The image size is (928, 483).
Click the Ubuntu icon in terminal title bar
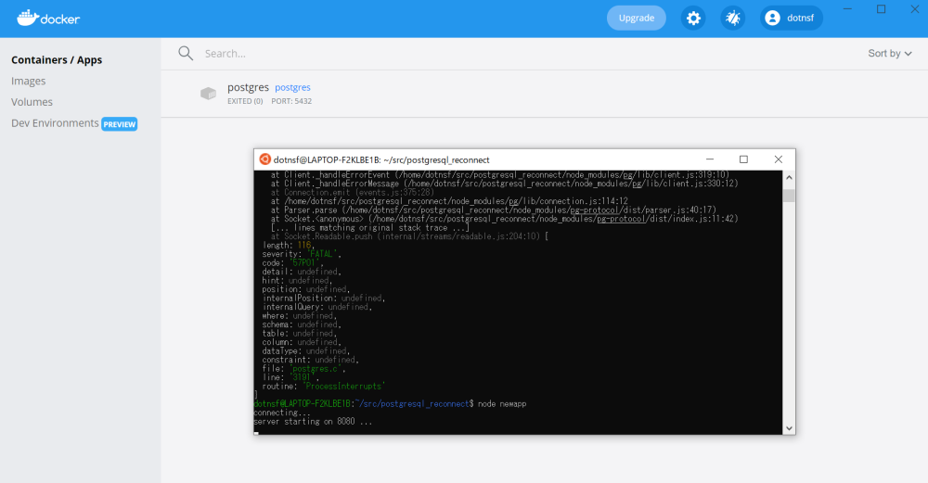(x=265, y=159)
